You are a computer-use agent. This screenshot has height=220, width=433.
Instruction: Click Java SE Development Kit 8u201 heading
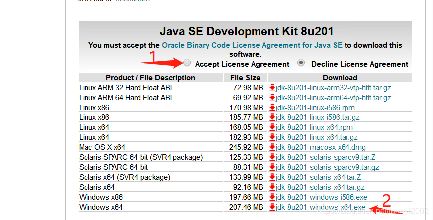[246, 31]
